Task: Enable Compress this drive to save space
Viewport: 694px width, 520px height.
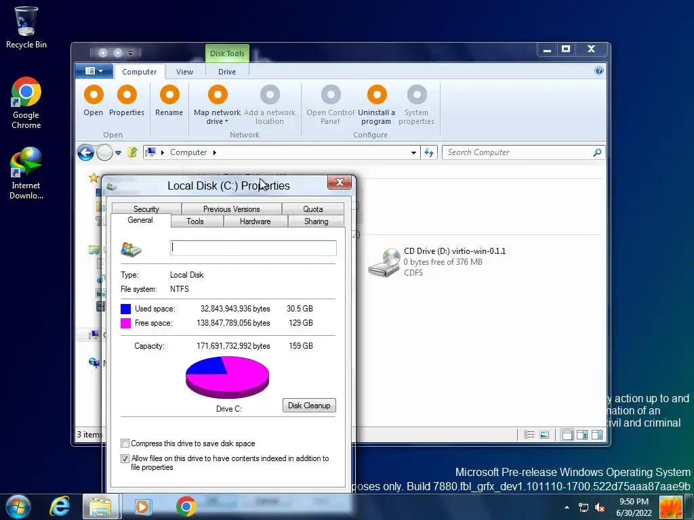Action: pos(125,443)
